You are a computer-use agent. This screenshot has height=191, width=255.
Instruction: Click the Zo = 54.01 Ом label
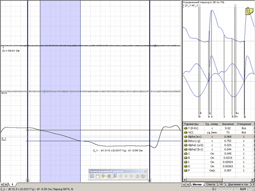click(11, 51)
